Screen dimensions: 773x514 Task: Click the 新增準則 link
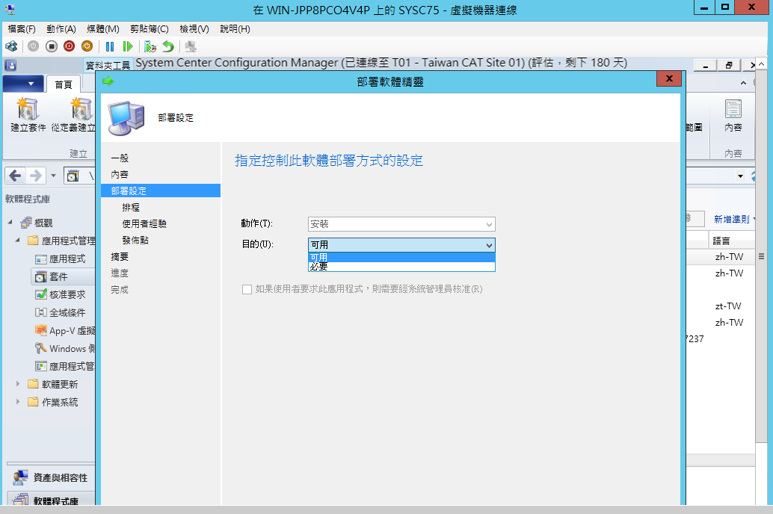point(732,220)
